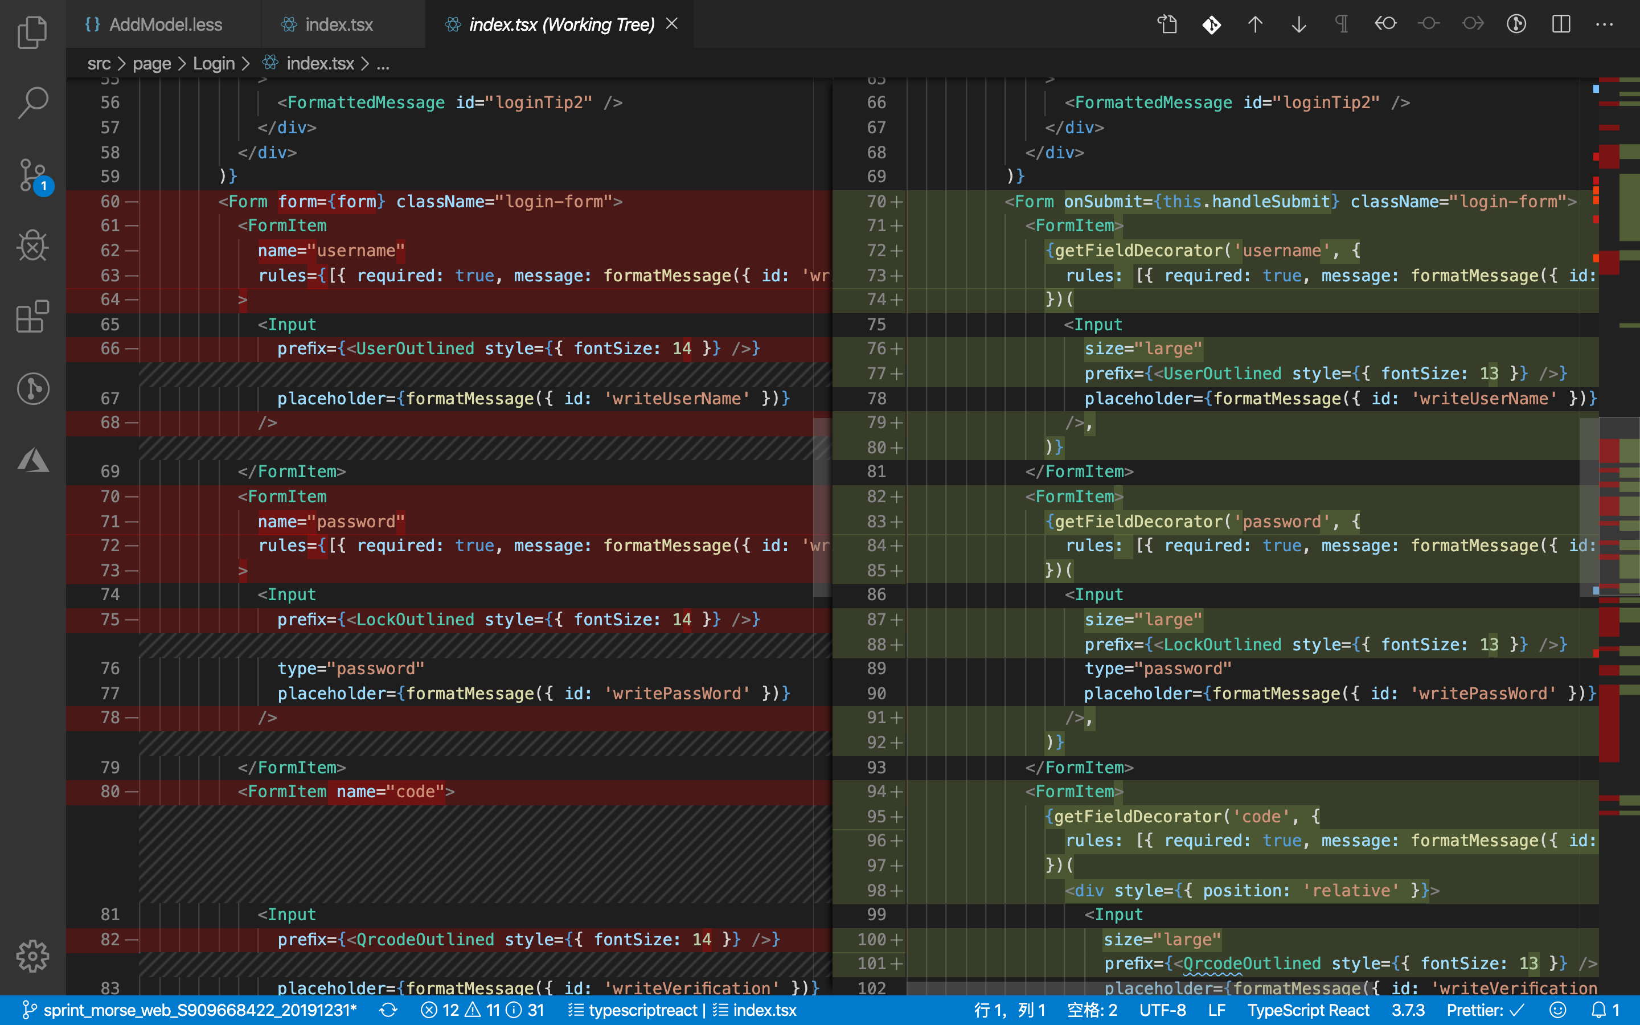Click line number 60 in left pane
The width and height of the screenshot is (1640, 1025).
pos(110,202)
